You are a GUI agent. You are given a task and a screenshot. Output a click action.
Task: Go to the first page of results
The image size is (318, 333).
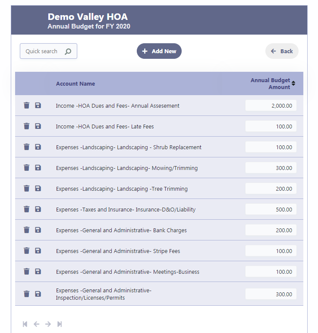coord(25,324)
